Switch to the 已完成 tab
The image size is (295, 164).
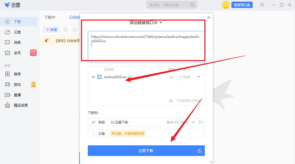click(x=74, y=17)
